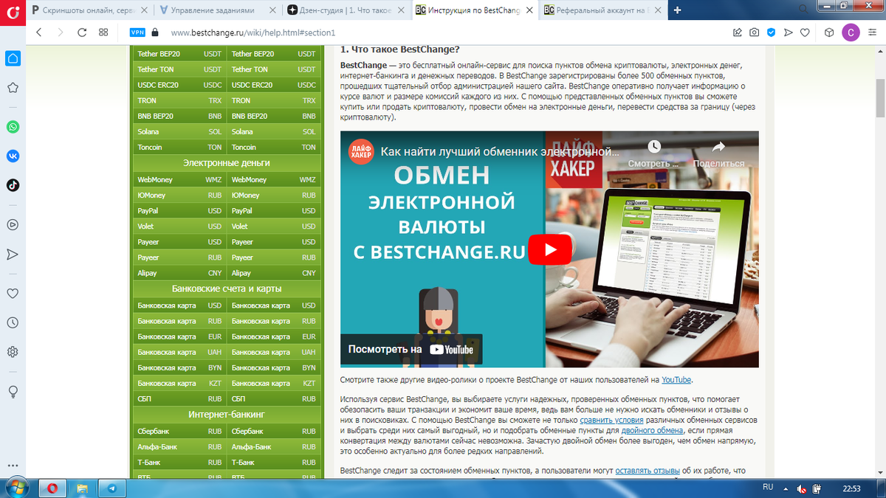Open sidebar three-dots setup menu

(x=13, y=466)
